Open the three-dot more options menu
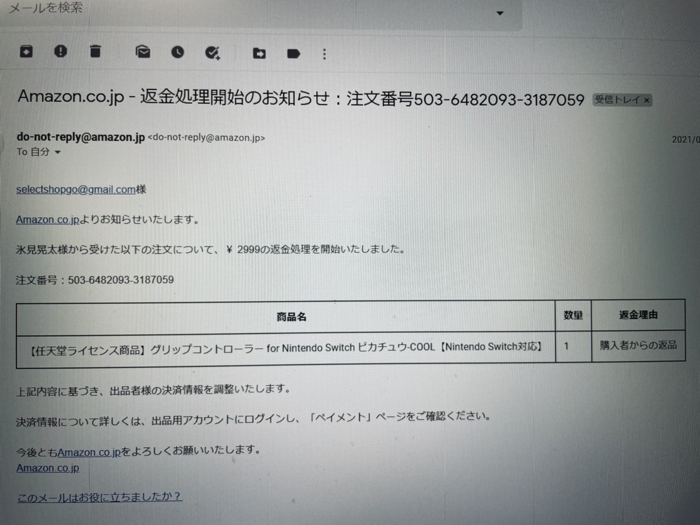The height and width of the screenshot is (525, 700). (324, 54)
